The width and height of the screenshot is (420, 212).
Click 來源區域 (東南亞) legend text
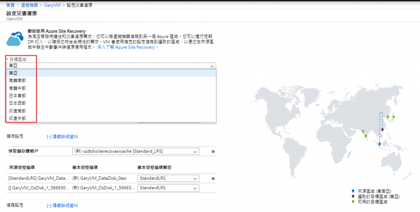tap(374, 192)
